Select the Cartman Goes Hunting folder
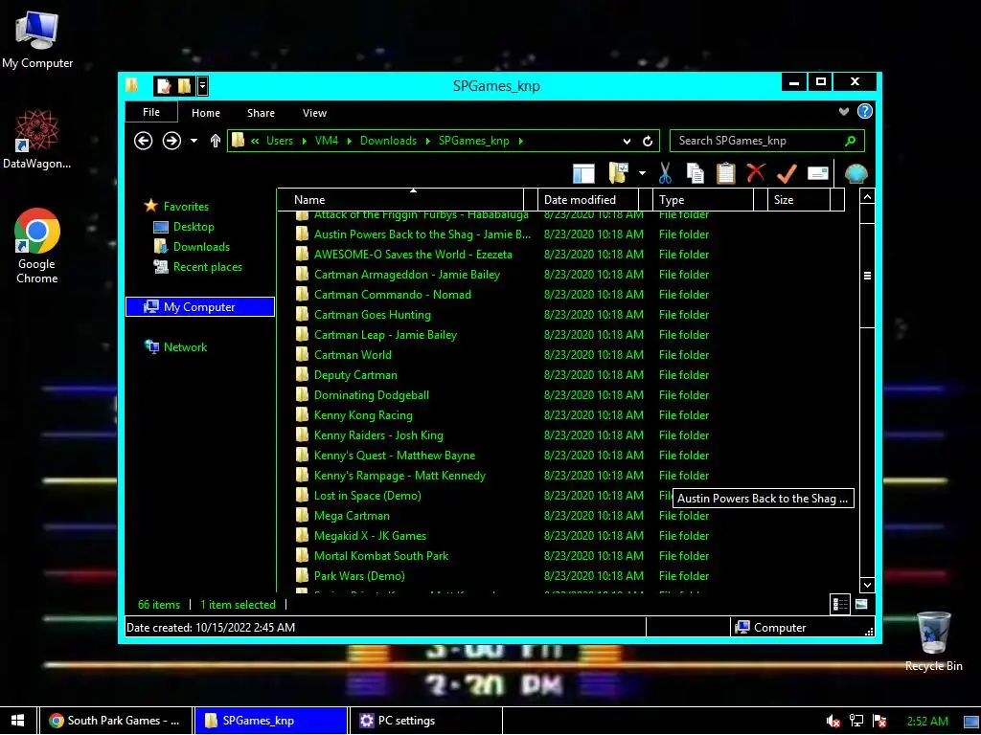The height and width of the screenshot is (735, 981). [373, 314]
